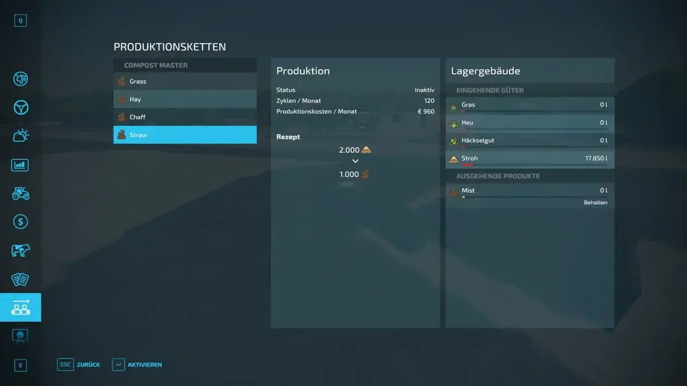Select the Grass production chain
Viewport: 687px width, 386px height.
(184, 81)
